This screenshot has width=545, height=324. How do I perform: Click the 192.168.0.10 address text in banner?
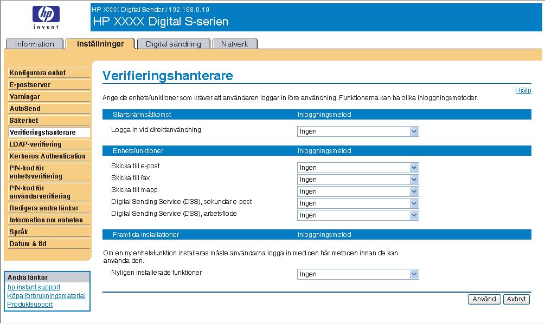pyautogui.click(x=189, y=9)
